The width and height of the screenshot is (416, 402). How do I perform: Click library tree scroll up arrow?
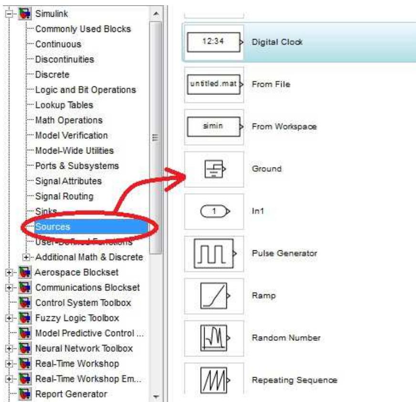tap(156, 13)
